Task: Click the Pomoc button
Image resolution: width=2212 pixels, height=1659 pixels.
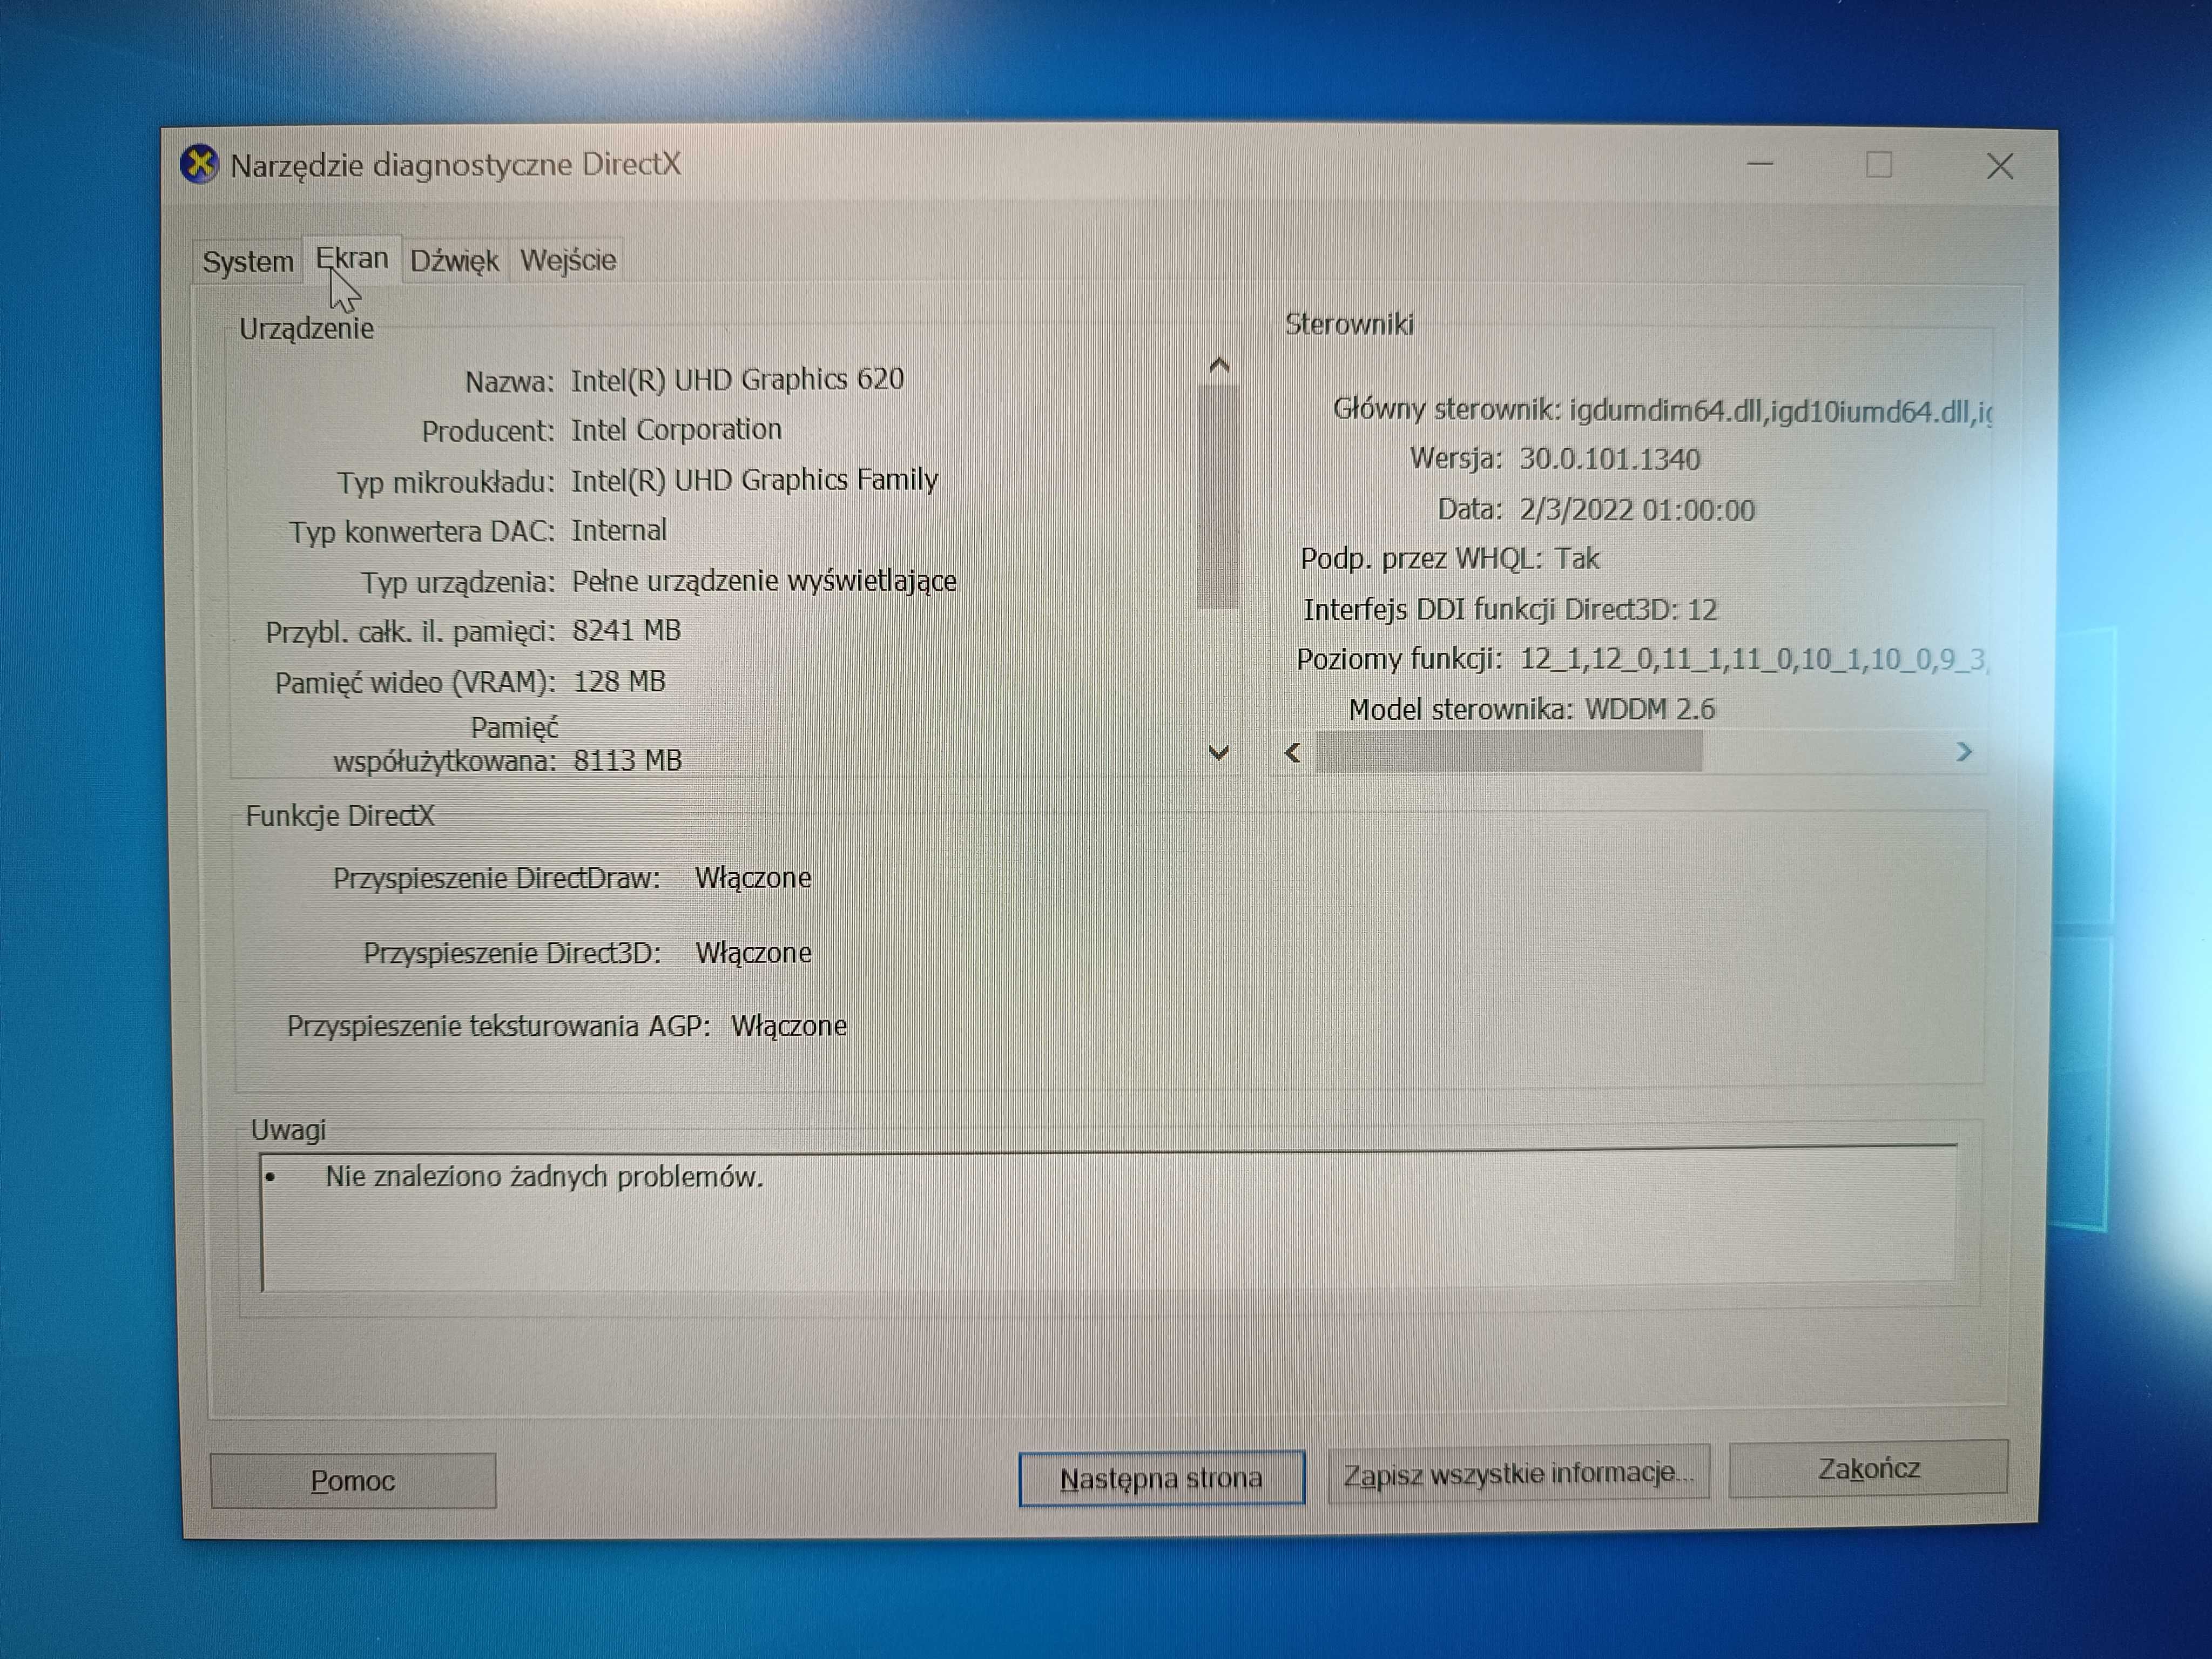Action: click(353, 1480)
